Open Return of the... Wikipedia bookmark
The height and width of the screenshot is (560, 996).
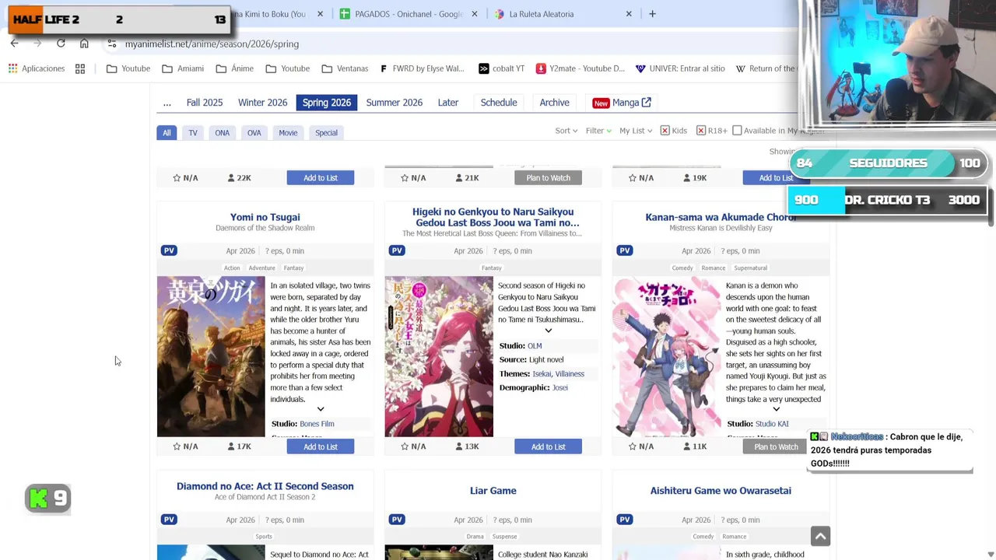click(766, 68)
